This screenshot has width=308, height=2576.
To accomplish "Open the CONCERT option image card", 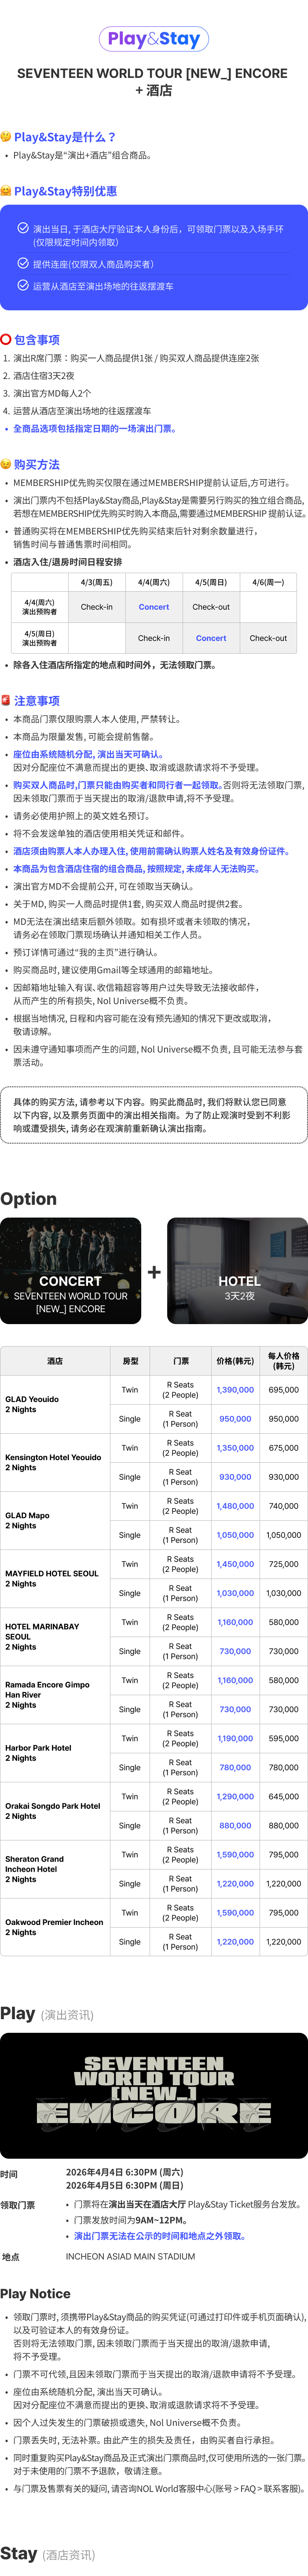I will point(71,1271).
